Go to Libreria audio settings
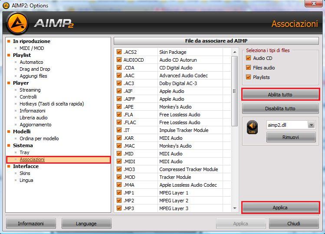This screenshot has height=234, width=325. pos(33,118)
